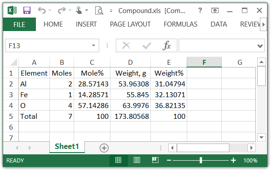Open Excel Help question mark
Screen dimensions: 272x171
tap(200, 10)
